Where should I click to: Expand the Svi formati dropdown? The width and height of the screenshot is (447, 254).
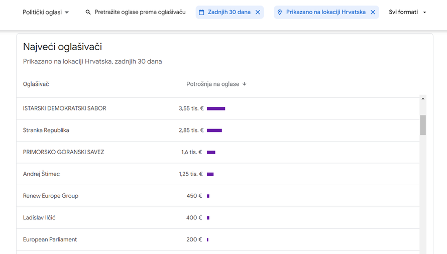[407, 12]
